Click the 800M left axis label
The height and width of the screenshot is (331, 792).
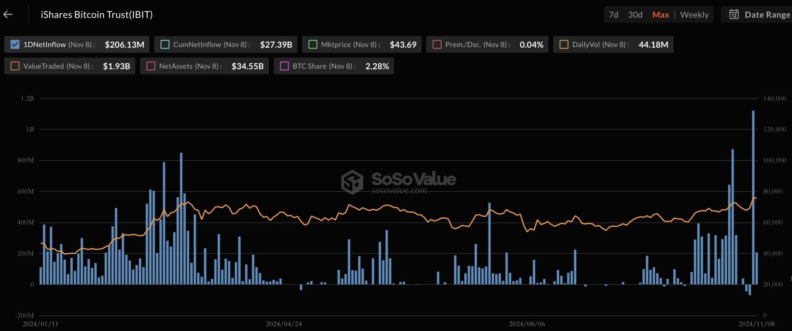click(25, 160)
